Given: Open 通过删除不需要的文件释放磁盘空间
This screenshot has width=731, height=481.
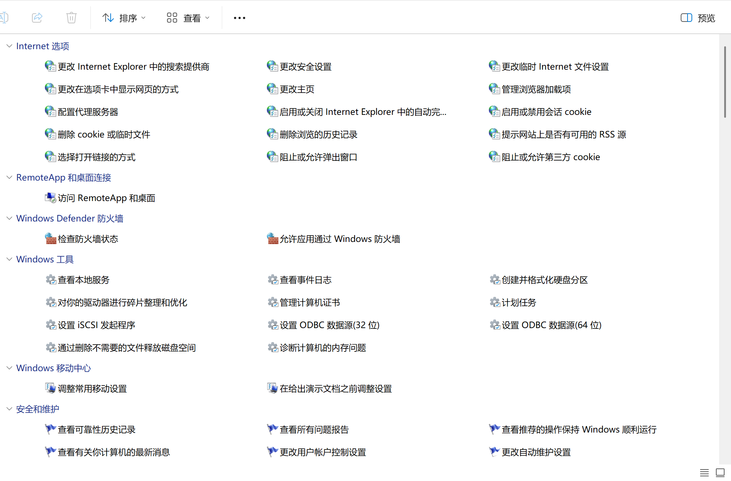Looking at the screenshot, I should 127,348.
